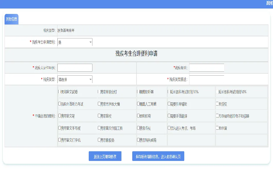Enable 免除外语听力考试 checkbox
The width and height of the screenshot is (273, 180).
[x=59, y=104]
